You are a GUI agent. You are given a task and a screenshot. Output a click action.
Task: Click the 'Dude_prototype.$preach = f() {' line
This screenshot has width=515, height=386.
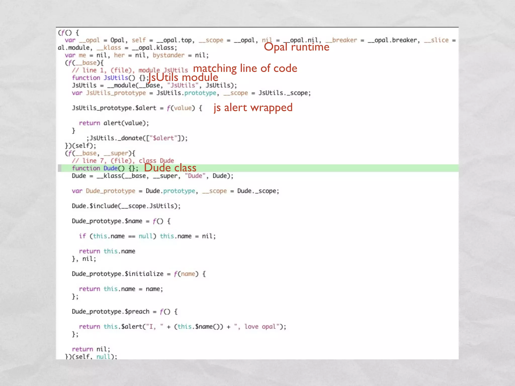click(x=125, y=312)
